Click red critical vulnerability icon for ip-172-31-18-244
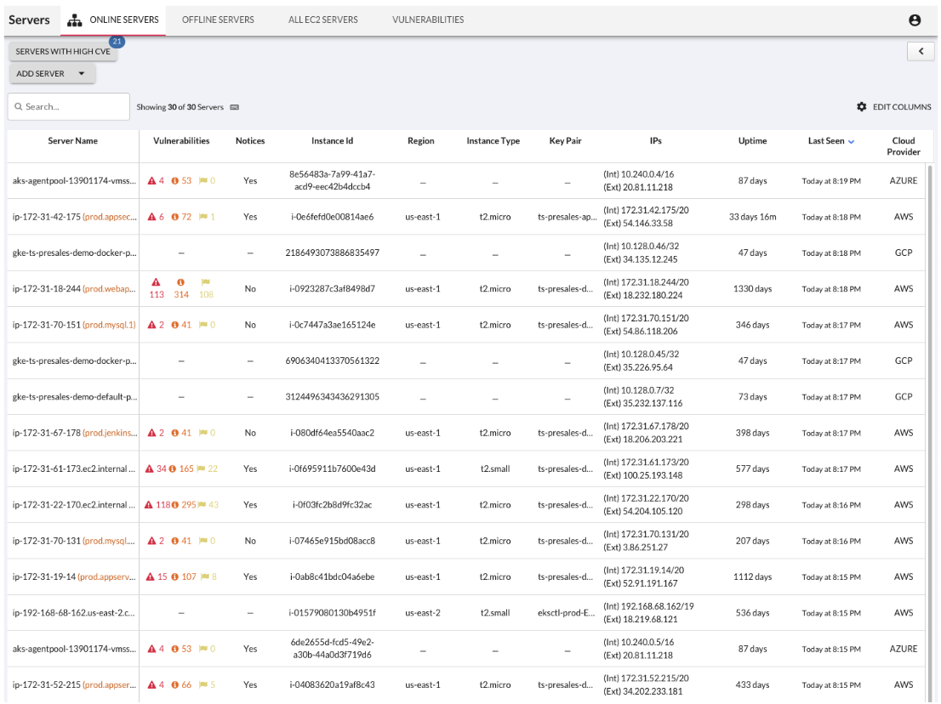 pos(156,281)
